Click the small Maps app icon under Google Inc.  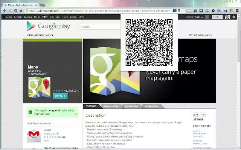(x=40, y=87)
